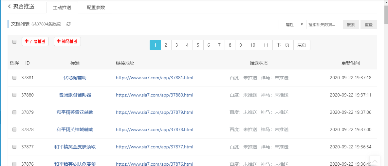Go to page 9
388x166 pixels.
[x=241, y=45]
